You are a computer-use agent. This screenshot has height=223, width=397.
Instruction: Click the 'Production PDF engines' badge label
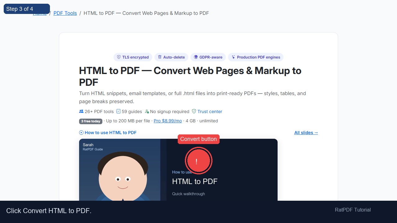pos(259,57)
